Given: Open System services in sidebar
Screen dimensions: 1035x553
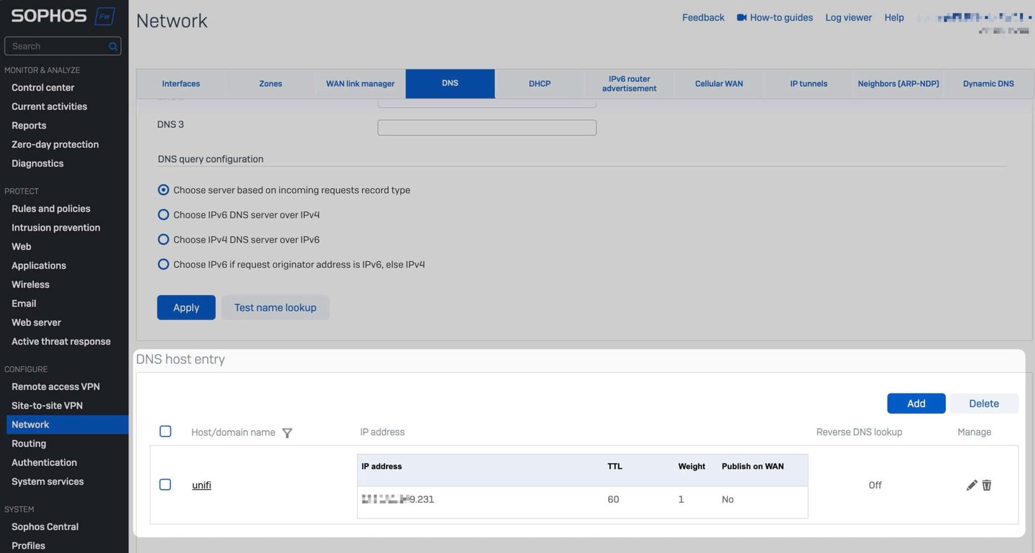Looking at the screenshot, I should tap(47, 482).
